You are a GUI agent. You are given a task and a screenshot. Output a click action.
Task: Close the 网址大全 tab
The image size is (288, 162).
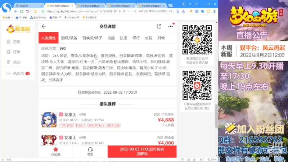tap(41, 6)
